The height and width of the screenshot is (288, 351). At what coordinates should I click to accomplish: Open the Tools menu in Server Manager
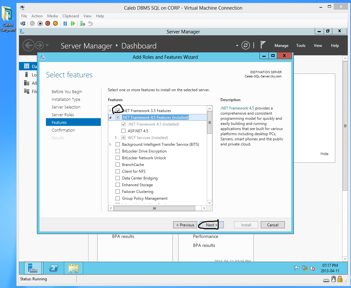(301, 45)
